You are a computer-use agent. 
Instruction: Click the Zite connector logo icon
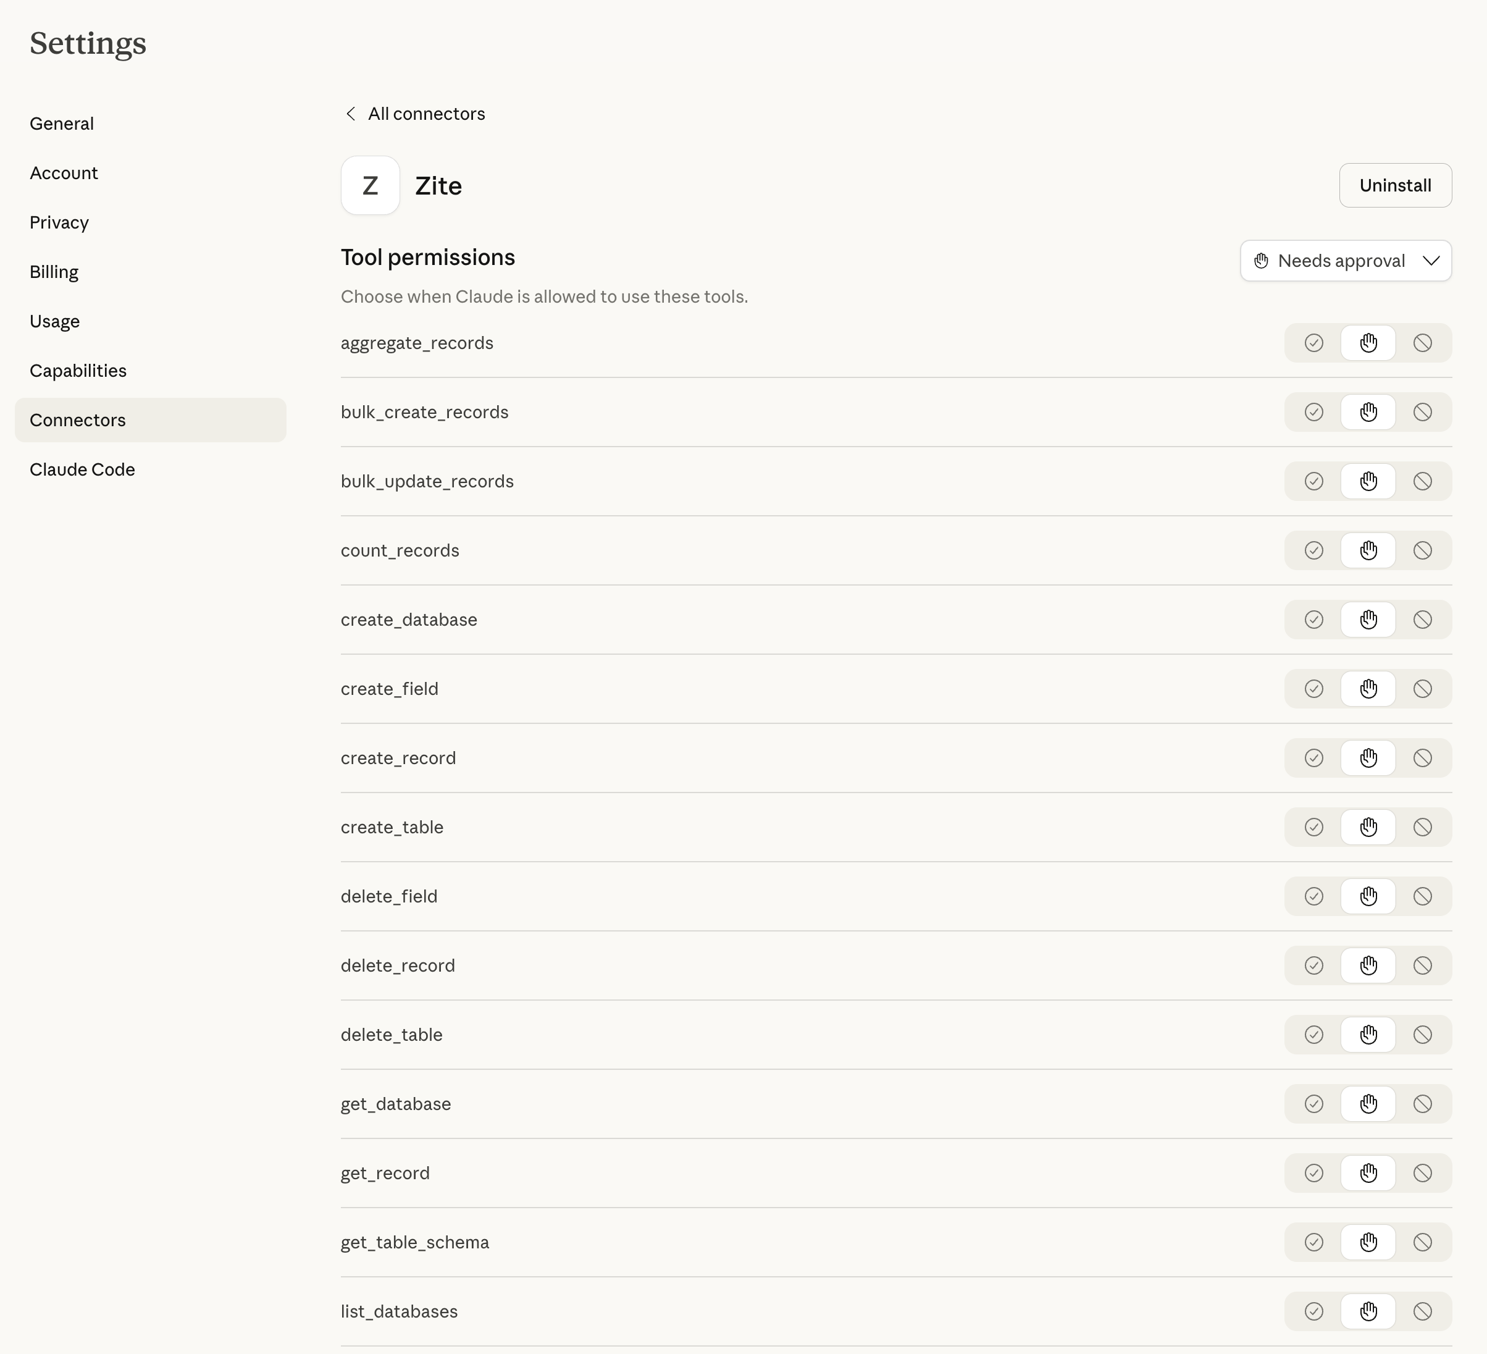[x=371, y=185]
